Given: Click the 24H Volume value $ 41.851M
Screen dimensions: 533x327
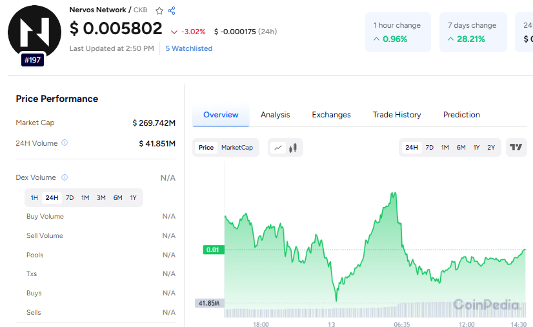Looking at the screenshot, I should coord(157,144).
